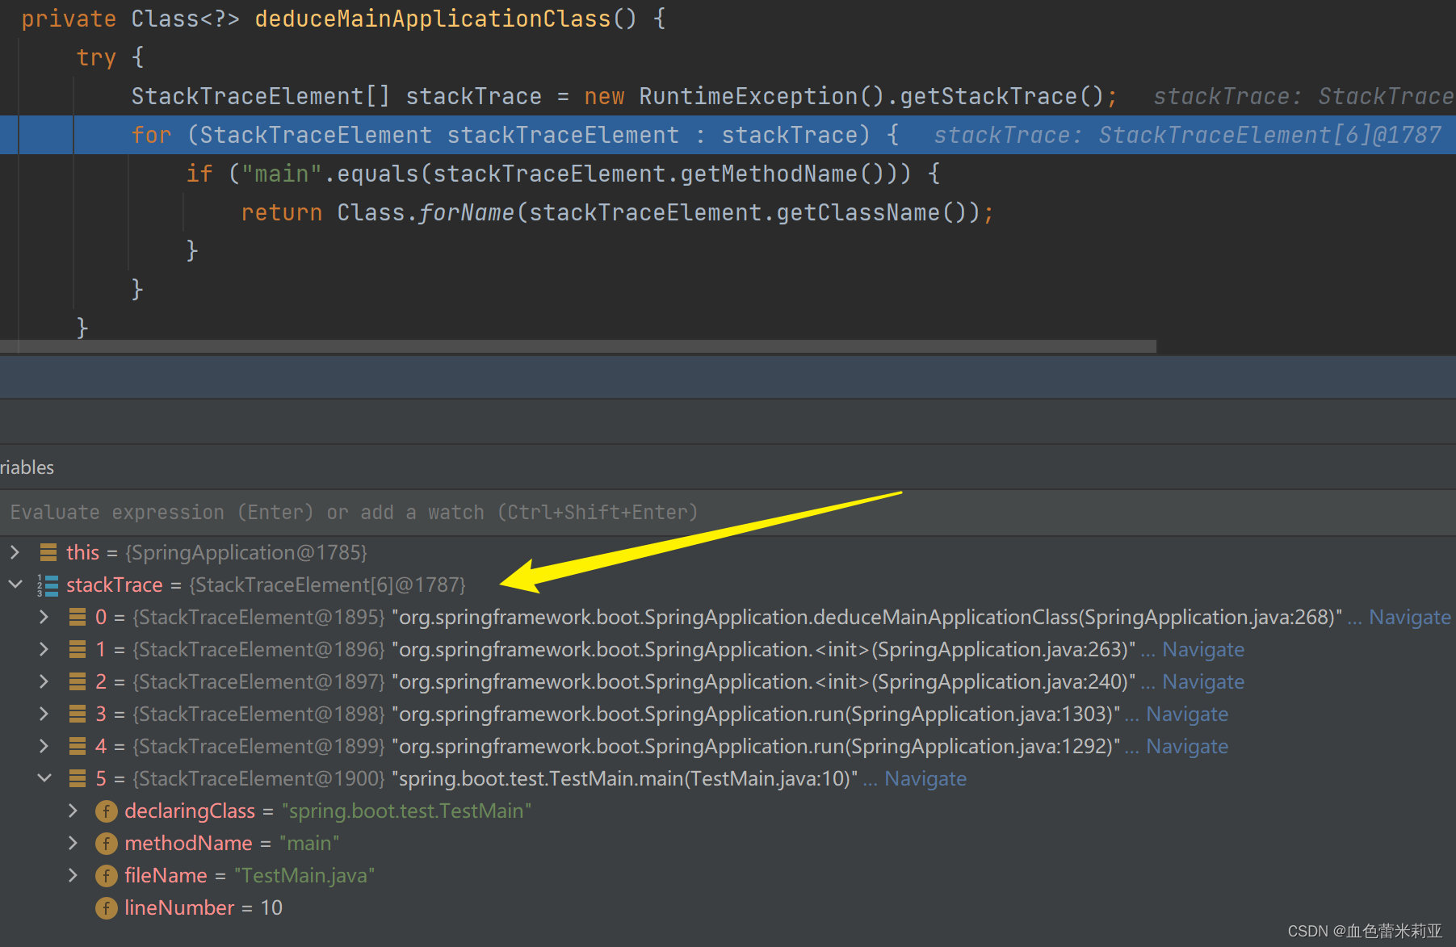
Task: Expand stack trace element 4
Action: coord(44,746)
